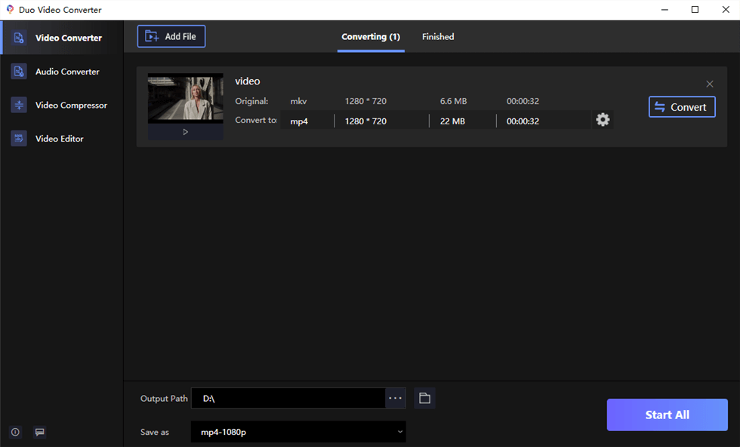Click the play icon below the thumbnail
The image size is (740, 447).
pyautogui.click(x=186, y=132)
